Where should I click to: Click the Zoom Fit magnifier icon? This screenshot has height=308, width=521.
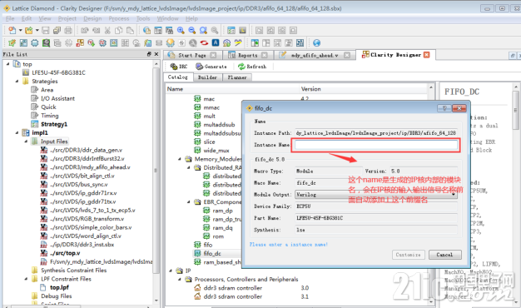[x=203, y=31]
